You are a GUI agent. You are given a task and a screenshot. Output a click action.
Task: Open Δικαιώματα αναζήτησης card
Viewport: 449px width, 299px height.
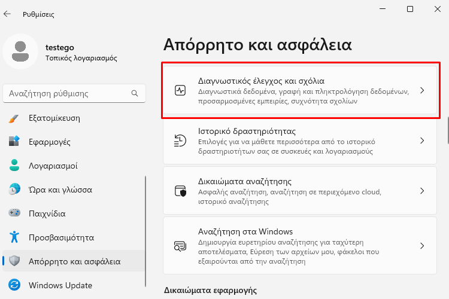[x=300, y=191]
